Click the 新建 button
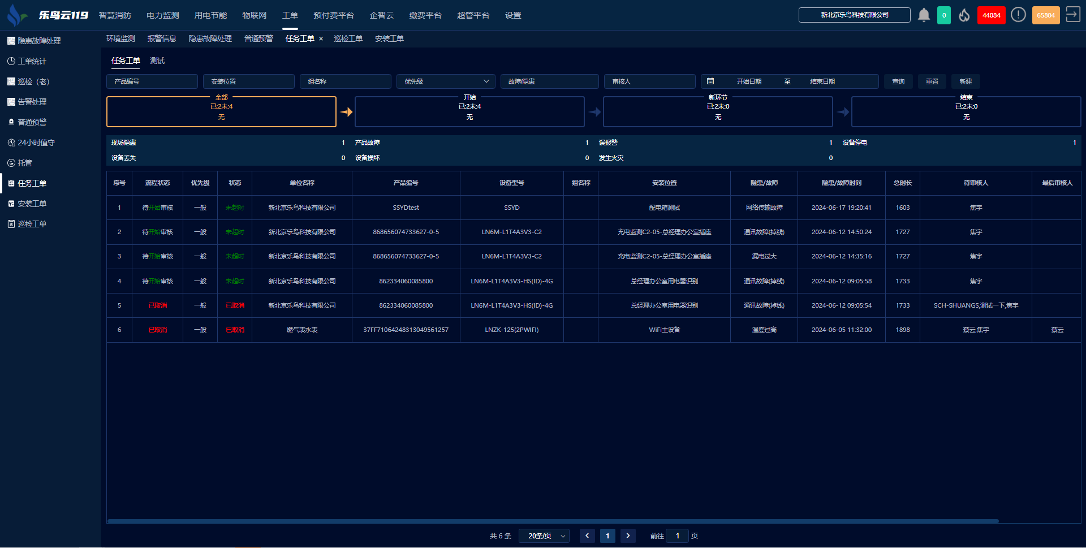The image size is (1086, 548). coord(966,81)
